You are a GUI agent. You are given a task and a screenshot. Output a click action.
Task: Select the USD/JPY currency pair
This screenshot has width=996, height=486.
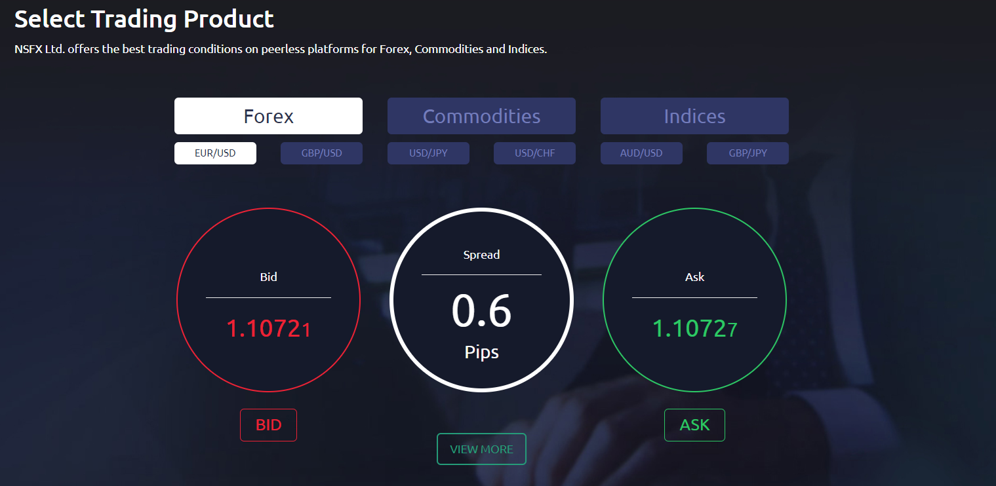428,153
